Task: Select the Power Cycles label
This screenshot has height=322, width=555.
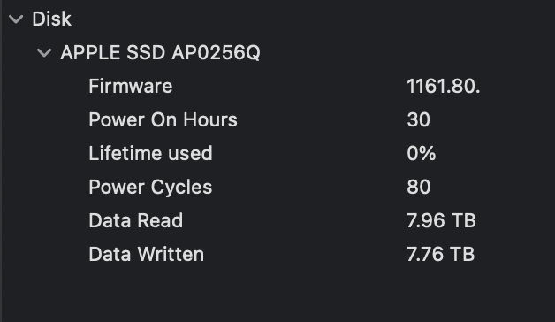Action: coord(150,187)
